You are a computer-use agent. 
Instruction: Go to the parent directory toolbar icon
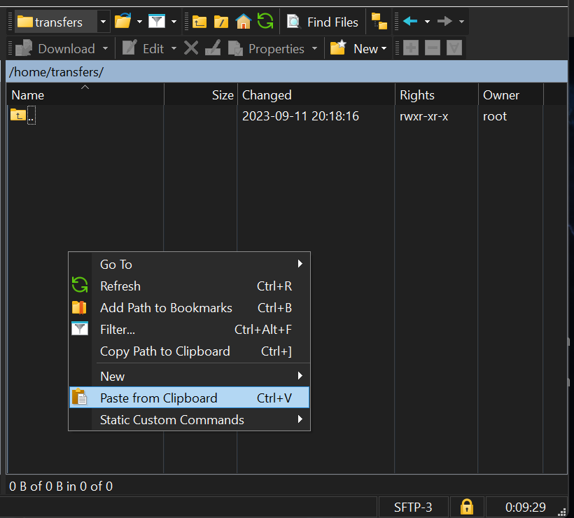tap(199, 22)
